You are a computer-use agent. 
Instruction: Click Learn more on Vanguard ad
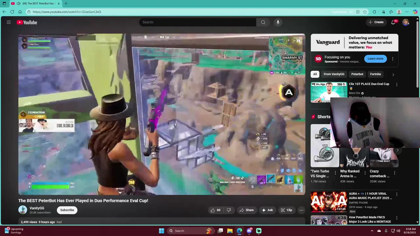[x=375, y=59]
